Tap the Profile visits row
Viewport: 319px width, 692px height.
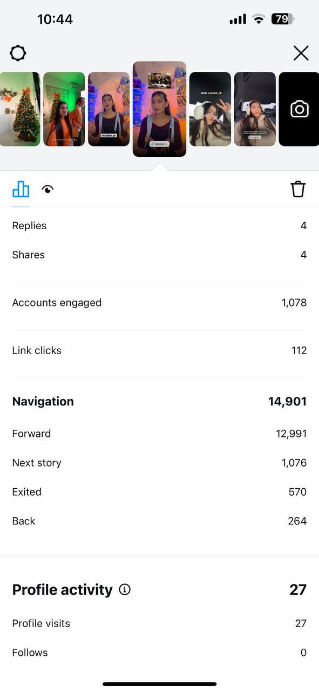pos(159,623)
